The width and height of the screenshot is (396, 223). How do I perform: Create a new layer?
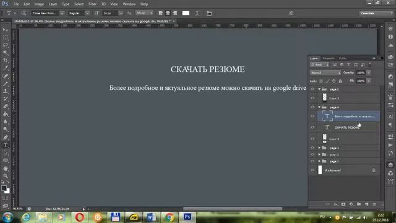click(366, 204)
